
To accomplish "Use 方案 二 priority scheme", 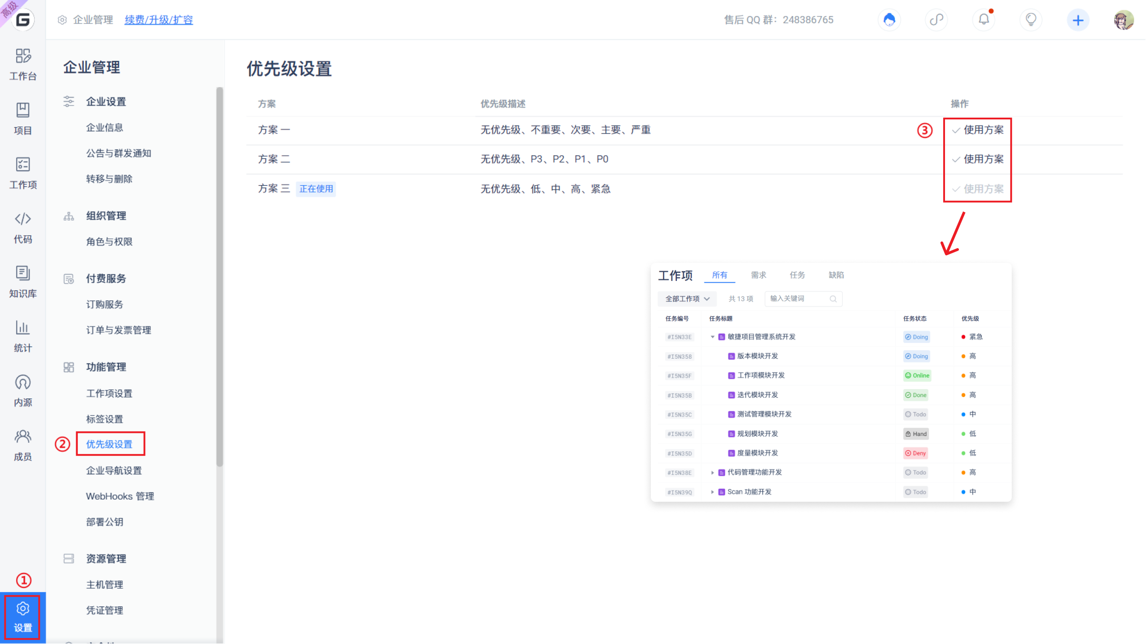I will (x=978, y=159).
